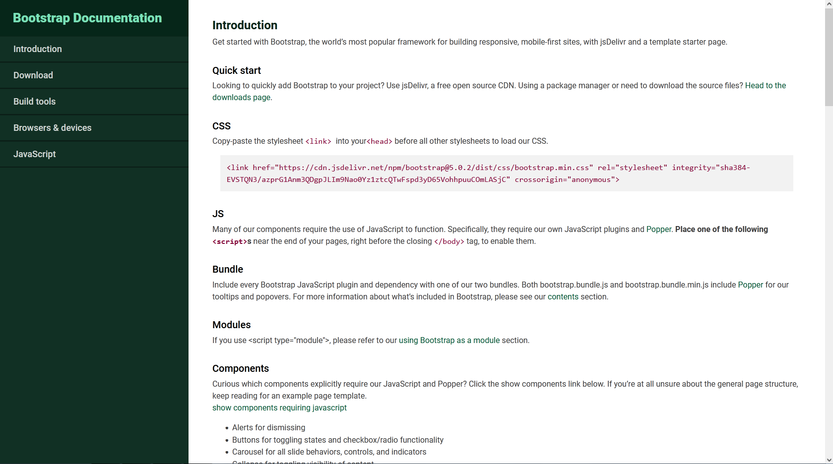Click the inline </body> code tag
Screen dimensions: 833x464
coord(449,241)
